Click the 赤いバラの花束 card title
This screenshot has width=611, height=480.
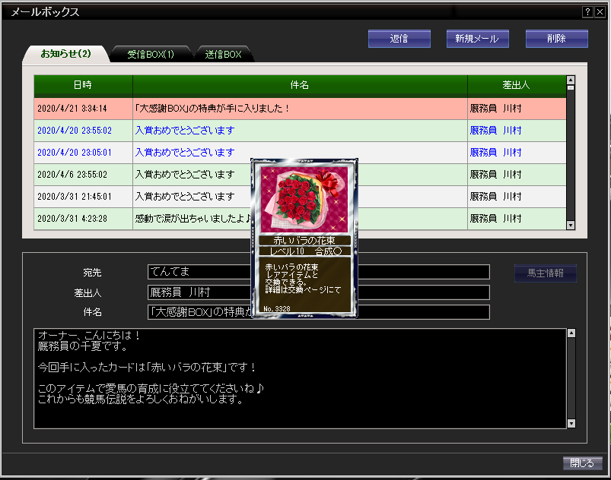pyautogui.click(x=304, y=241)
